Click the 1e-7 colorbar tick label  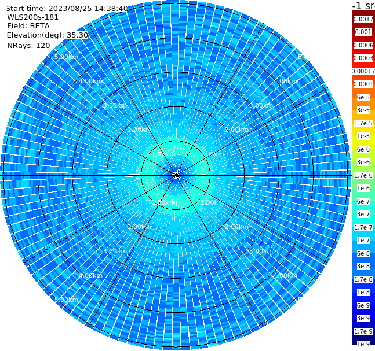click(x=363, y=240)
